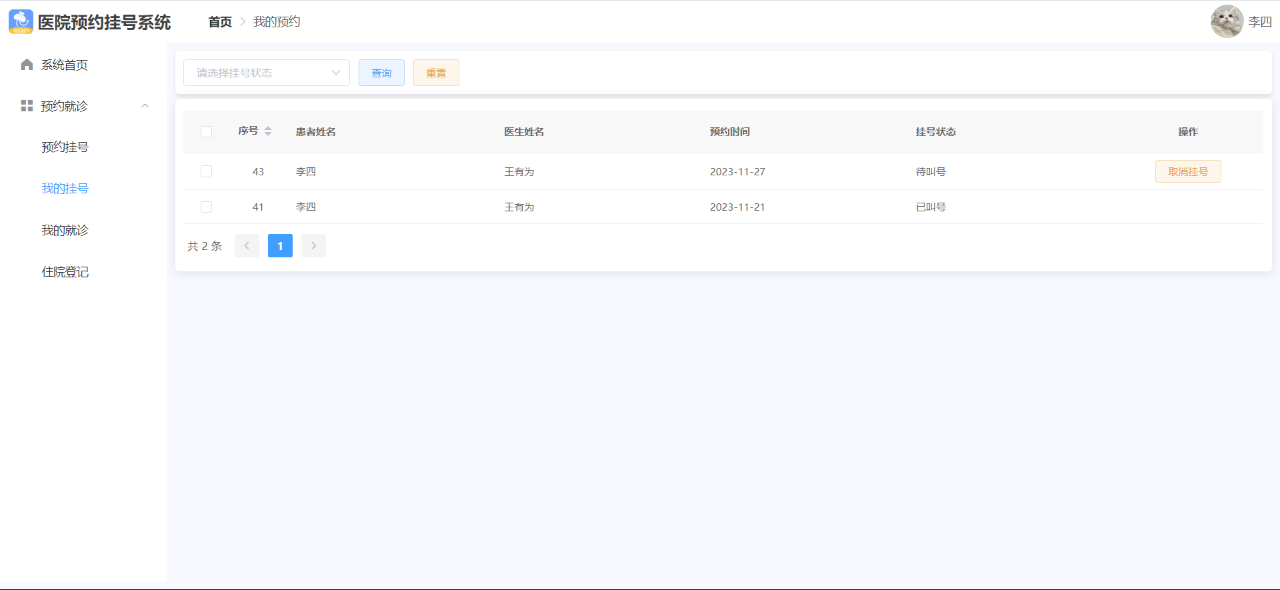Image resolution: width=1280 pixels, height=590 pixels.
Task: Open 我的就诊 submenu item
Action: coord(65,231)
